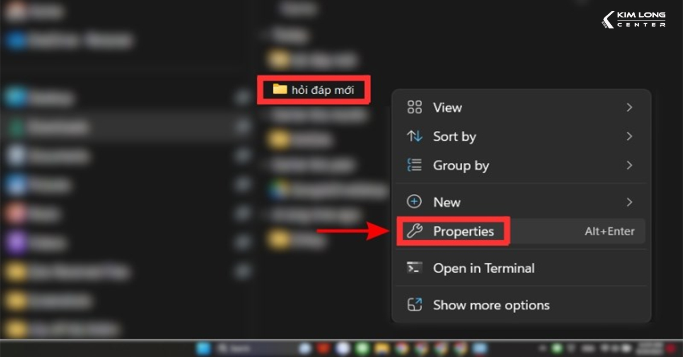Click the Show more options share icon
This screenshot has width=683, height=357.
415,305
